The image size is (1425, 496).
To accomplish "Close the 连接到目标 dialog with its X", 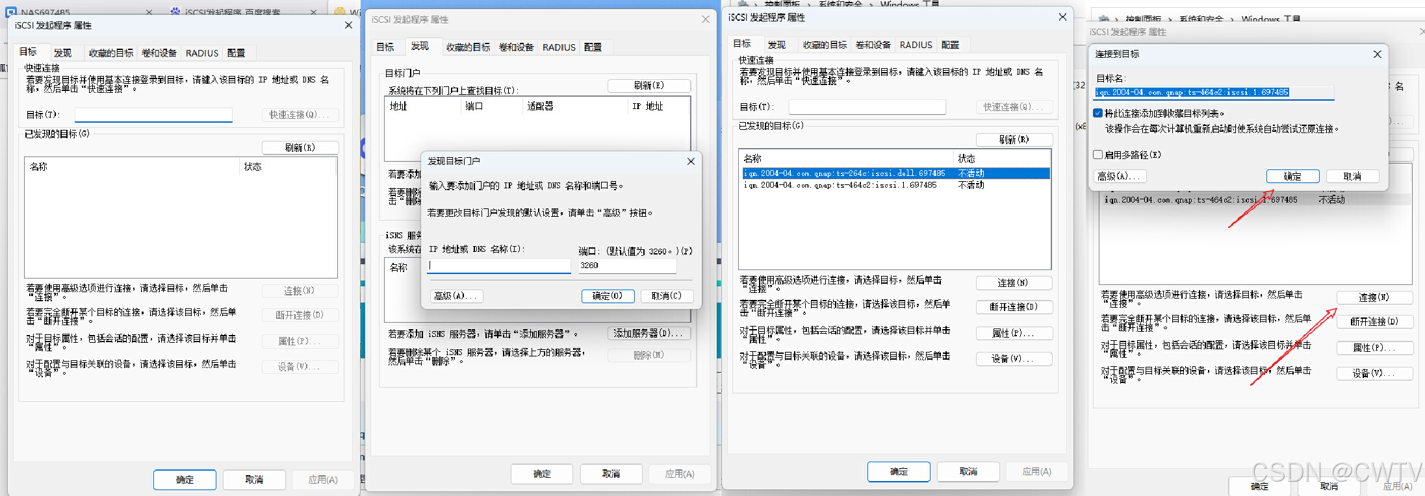I will coord(1377,54).
